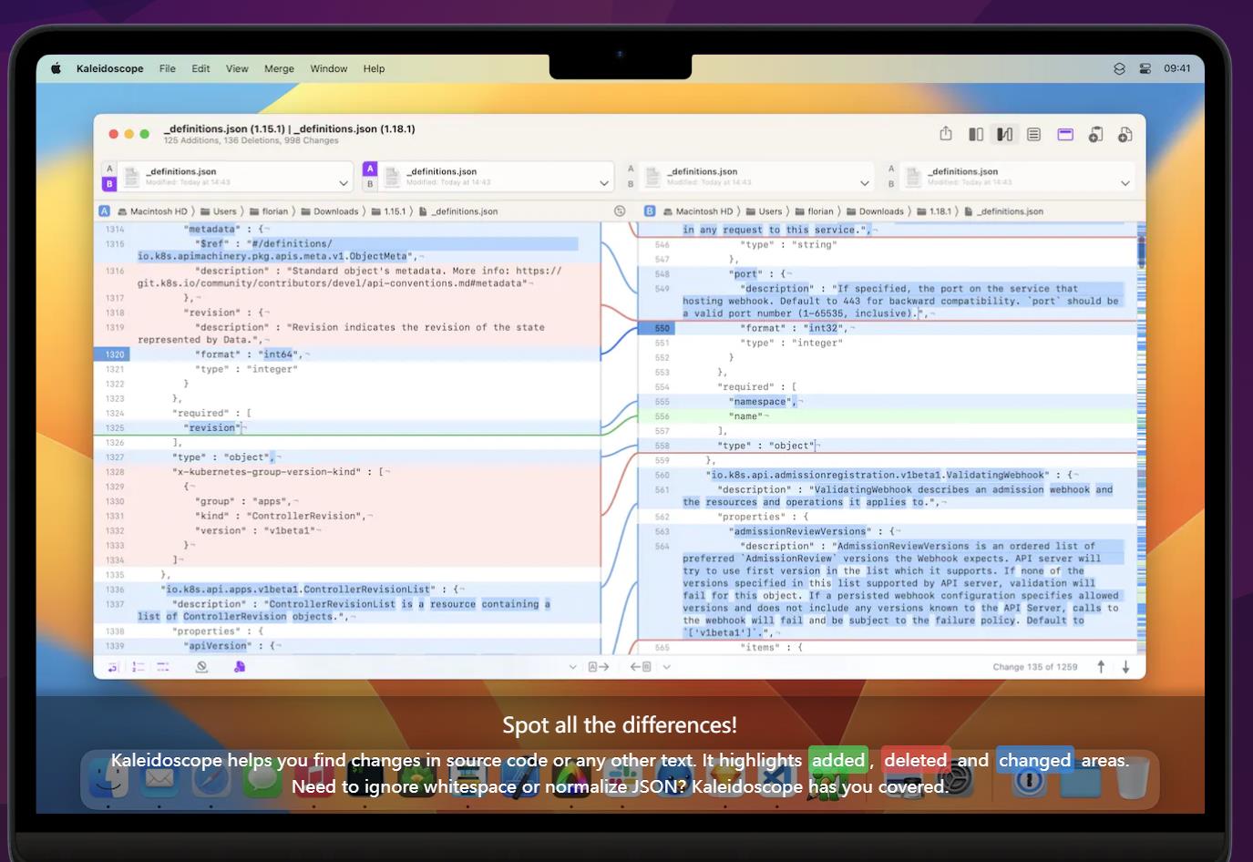The width and height of the screenshot is (1253, 862).
Task: Open the Merge menu
Action: (279, 68)
